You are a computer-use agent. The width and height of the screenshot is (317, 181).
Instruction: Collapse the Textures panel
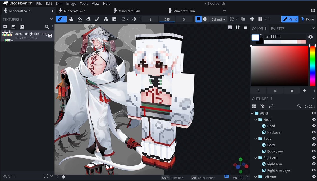51,19
